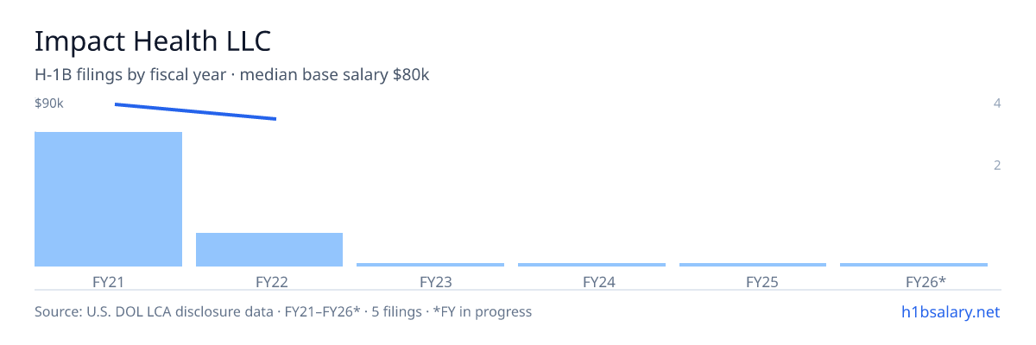Click the right axis value 4
Image resolution: width=1036 pixels, height=345 pixels.
pyautogui.click(x=997, y=103)
